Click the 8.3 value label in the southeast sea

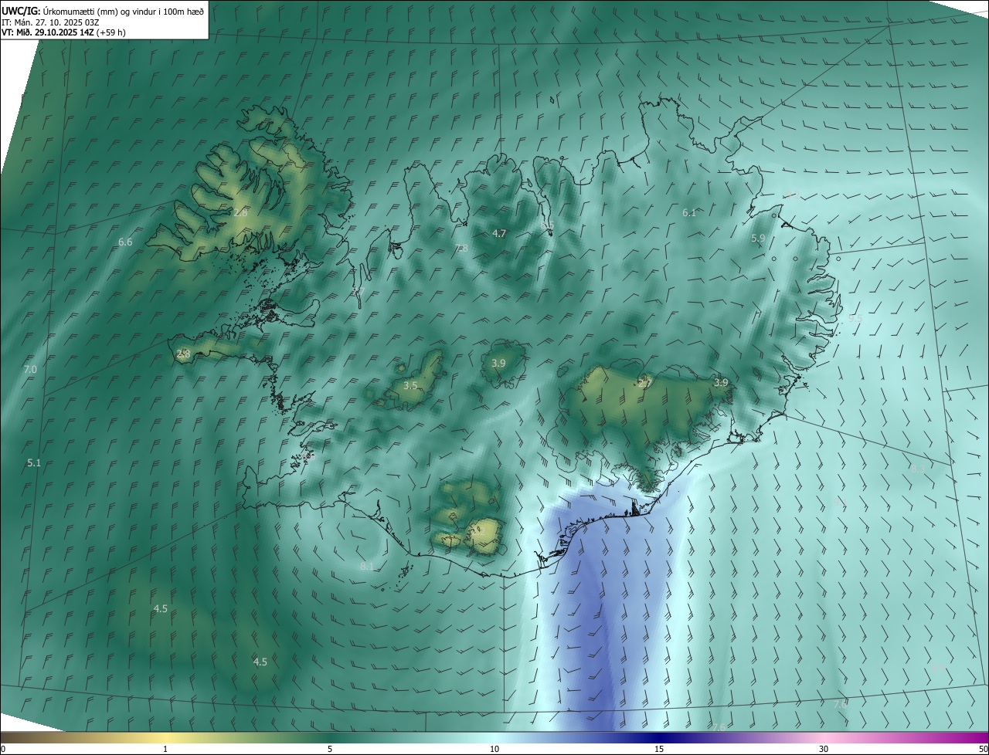pyautogui.click(x=917, y=469)
